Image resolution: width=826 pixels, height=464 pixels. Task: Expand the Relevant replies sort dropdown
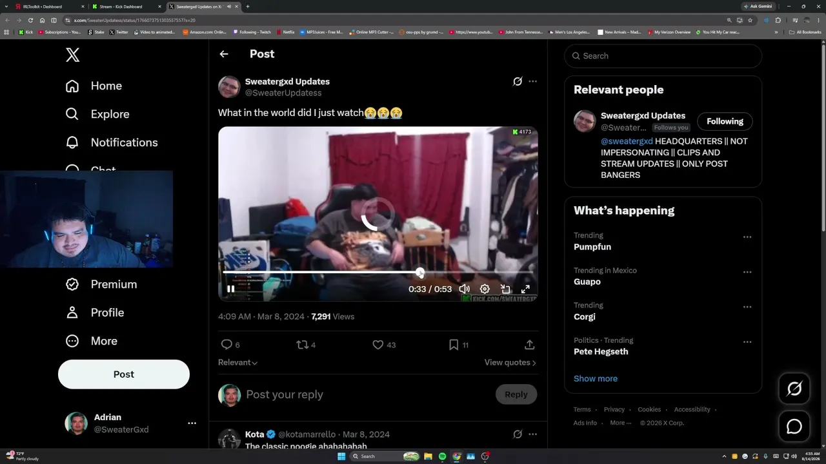(238, 363)
